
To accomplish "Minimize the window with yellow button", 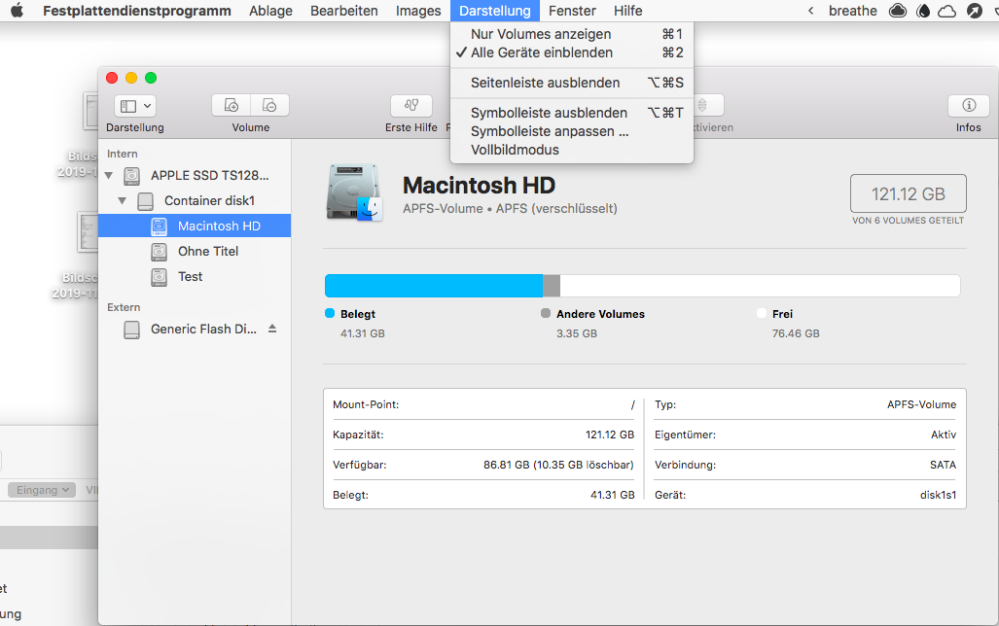I will pos(131,78).
